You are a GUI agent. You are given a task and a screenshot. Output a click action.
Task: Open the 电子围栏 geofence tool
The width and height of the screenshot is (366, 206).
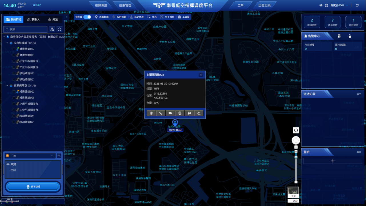167,17
